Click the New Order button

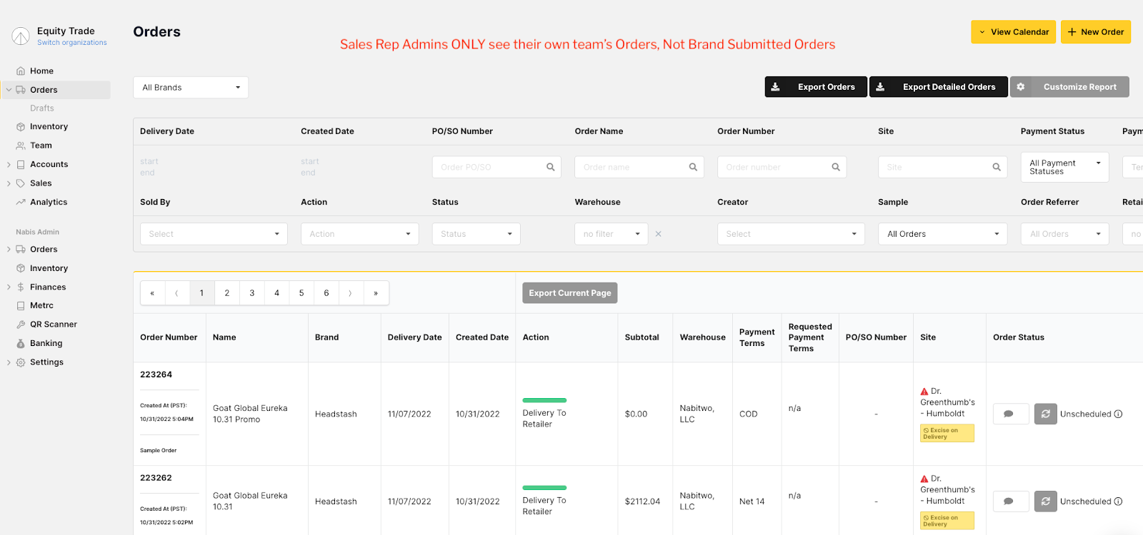(x=1095, y=32)
